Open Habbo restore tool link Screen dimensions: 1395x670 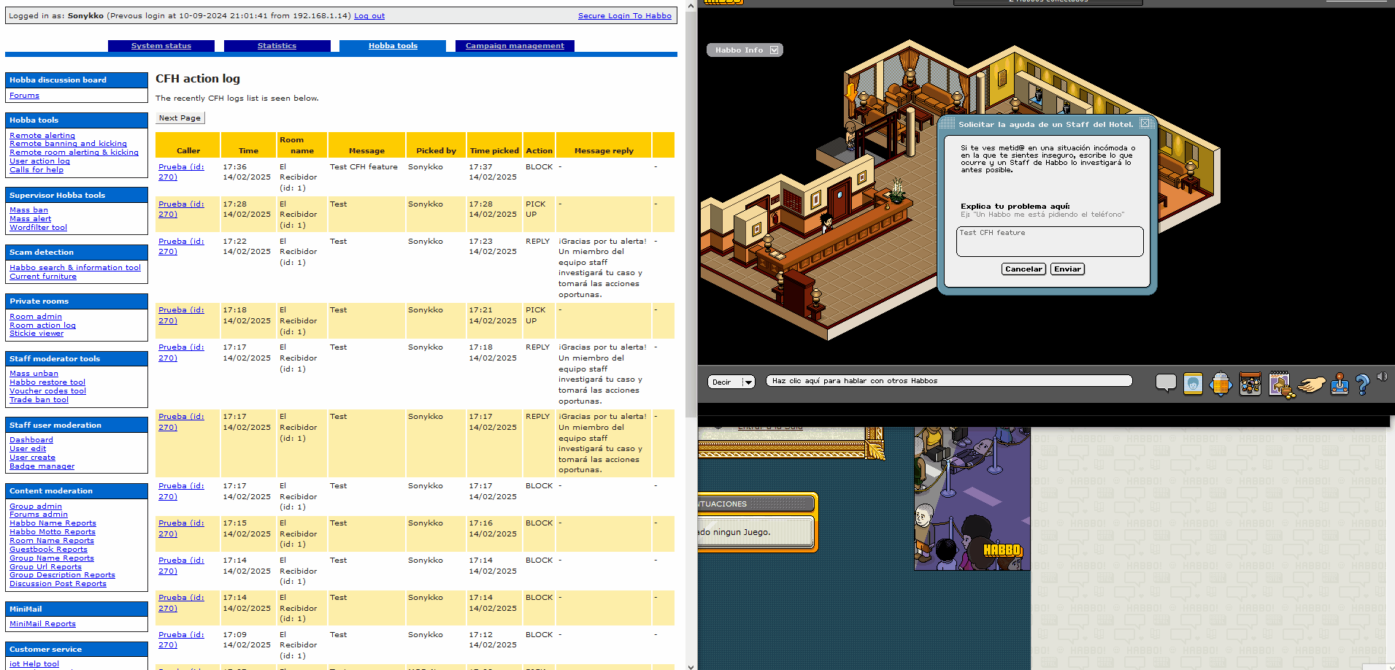tap(47, 382)
